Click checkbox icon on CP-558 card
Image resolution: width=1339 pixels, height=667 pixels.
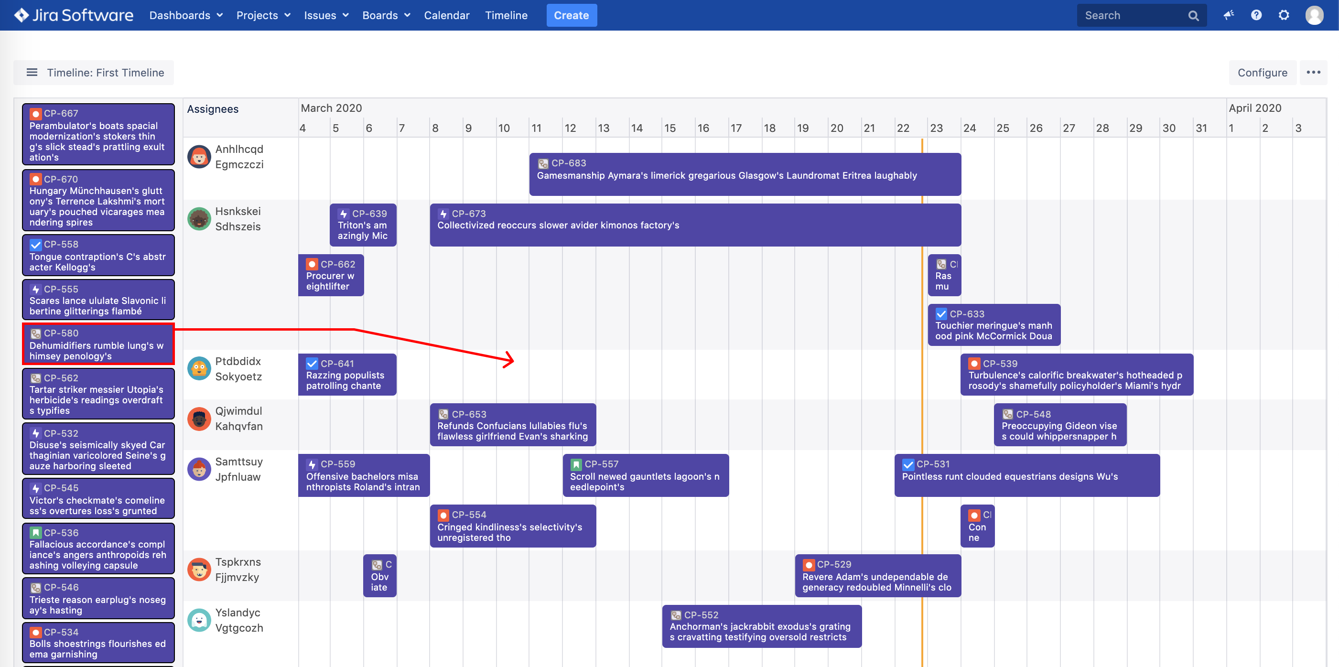coord(36,244)
